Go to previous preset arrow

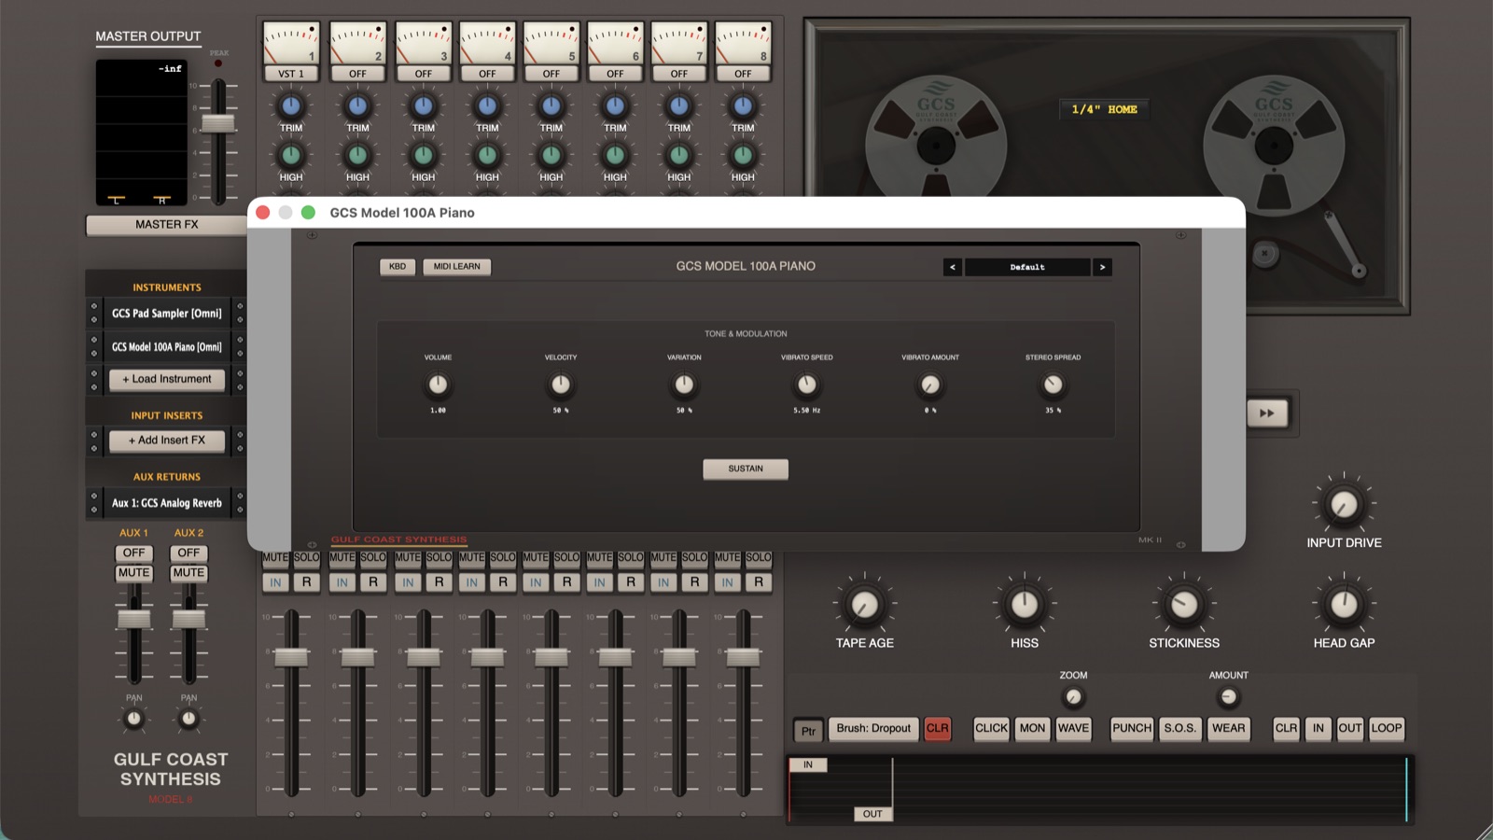[x=952, y=267]
